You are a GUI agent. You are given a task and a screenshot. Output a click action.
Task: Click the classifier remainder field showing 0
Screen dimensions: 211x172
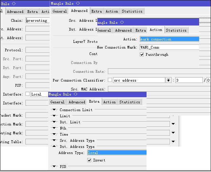[x=209, y=80]
